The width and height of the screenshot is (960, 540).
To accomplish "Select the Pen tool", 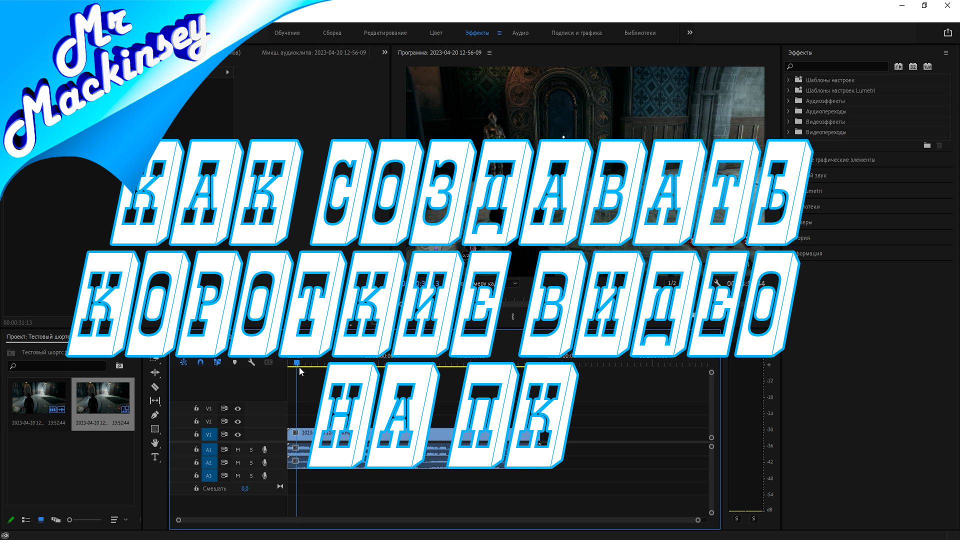I will pyautogui.click(x=155, y=415).
